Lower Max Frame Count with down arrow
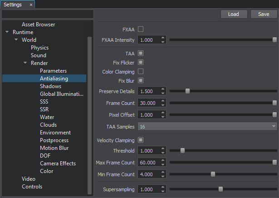279x198 pixels. point(163,165)
